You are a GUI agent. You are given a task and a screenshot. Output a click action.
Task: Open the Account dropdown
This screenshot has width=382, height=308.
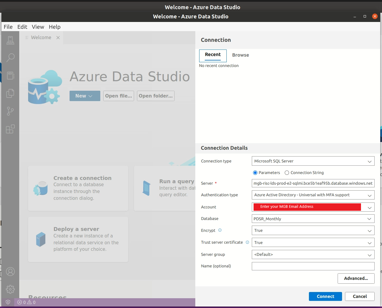click(313, 207)
